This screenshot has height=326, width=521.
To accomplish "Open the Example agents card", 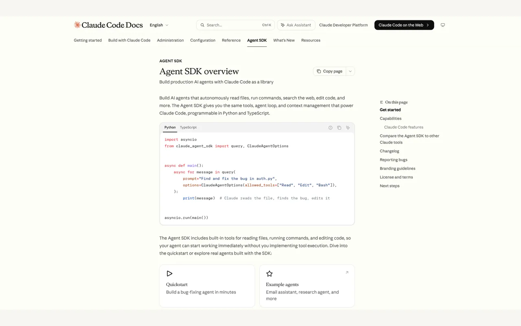I will click(307, 286).
